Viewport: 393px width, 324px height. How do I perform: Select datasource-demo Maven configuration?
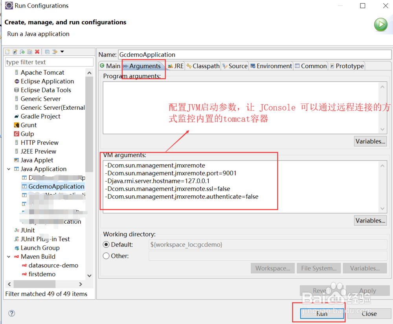click(x=53, y=265)
